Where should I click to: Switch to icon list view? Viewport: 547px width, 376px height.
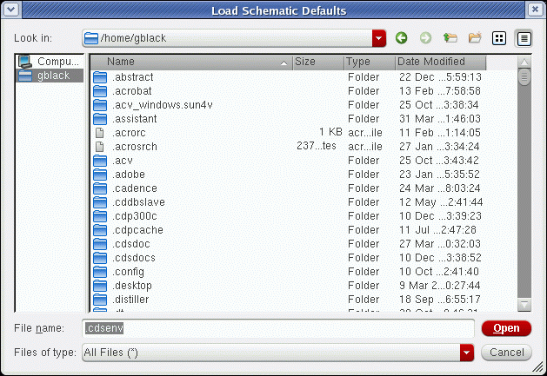point(499,38)
